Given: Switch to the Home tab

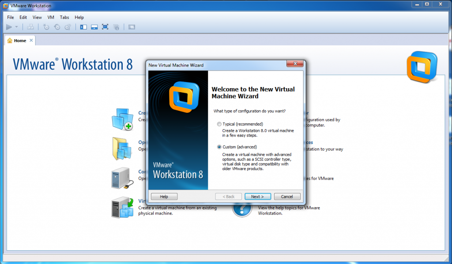Looking at the screenshot, I should coord(20,41).
